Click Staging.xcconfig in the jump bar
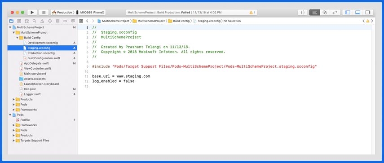 pyautogui.click(x=207, y=21)
